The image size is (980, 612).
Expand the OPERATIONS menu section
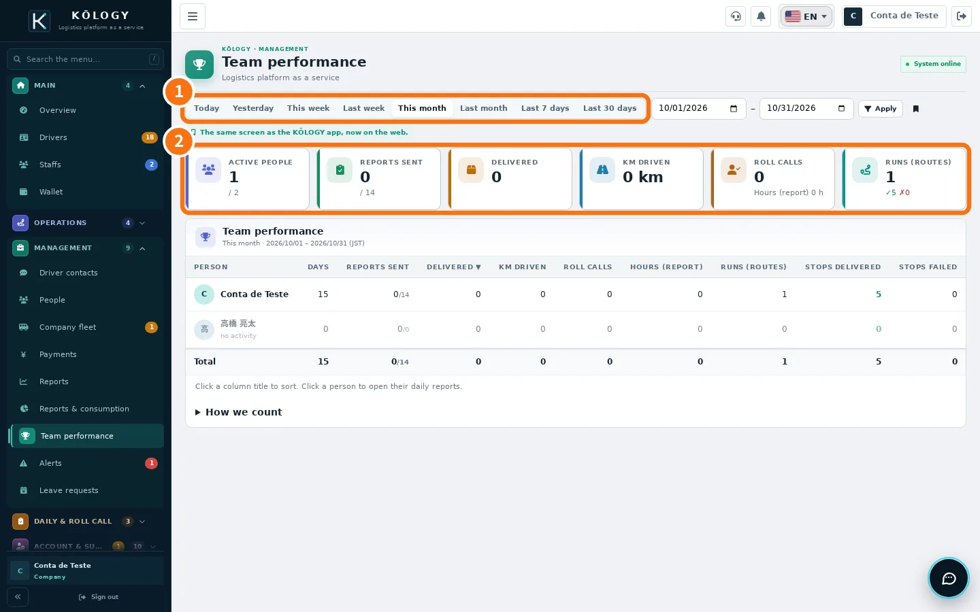(x=86, y=223)
